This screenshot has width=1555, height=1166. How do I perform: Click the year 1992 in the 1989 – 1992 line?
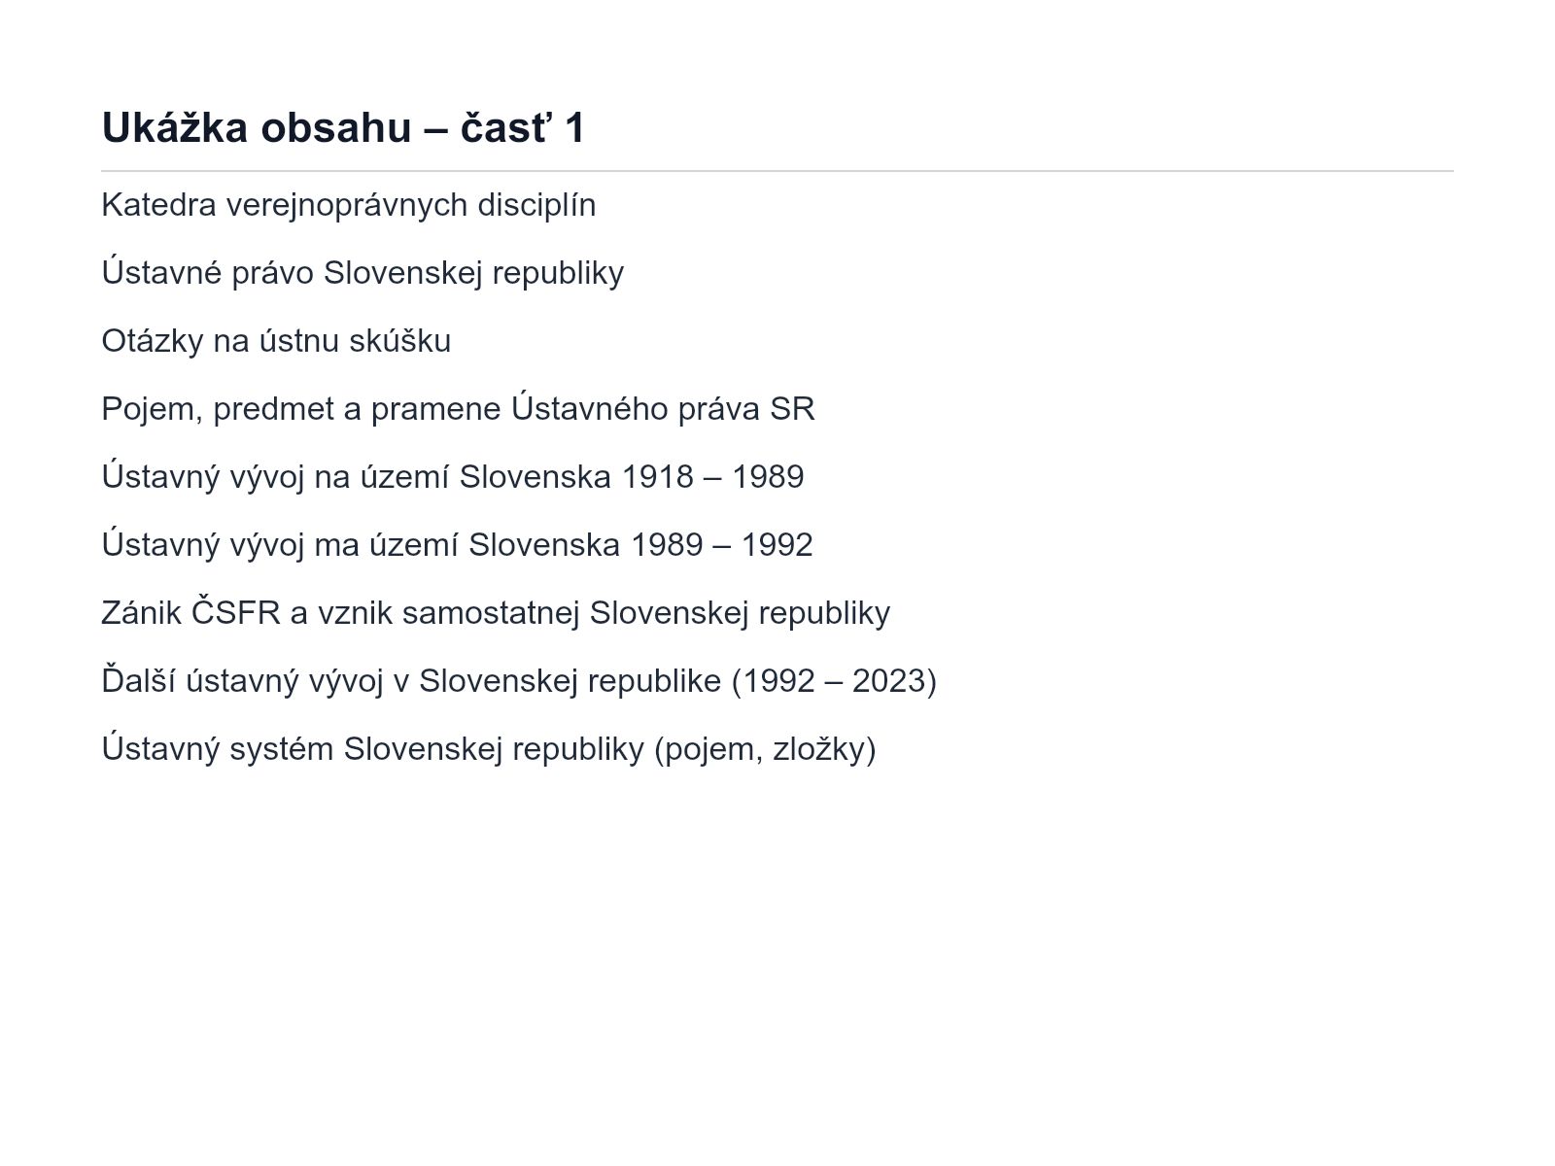(x=777, y=545)
